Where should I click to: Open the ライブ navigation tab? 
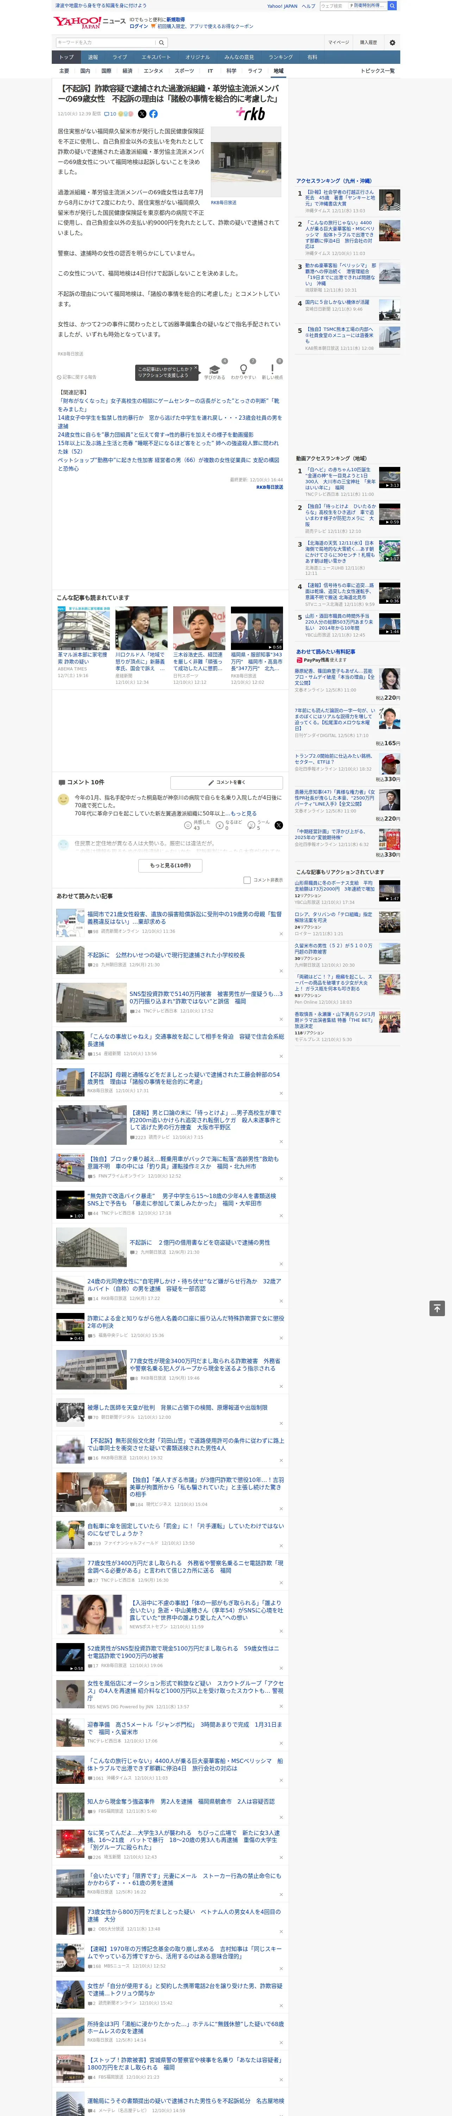coord(120,57)
